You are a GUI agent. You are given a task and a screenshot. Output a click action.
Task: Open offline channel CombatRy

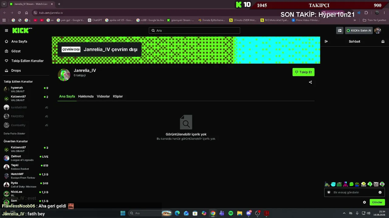[x=26, y=125]
